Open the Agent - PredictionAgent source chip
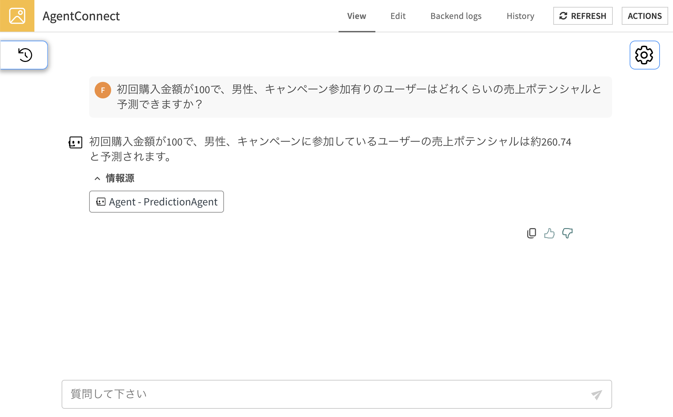Image resolution: width=673 pixels, height=417 pixels. pyautogui.click(x=157, y=202)
